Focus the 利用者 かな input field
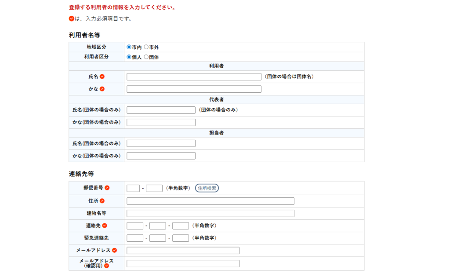 coord(194,89)
